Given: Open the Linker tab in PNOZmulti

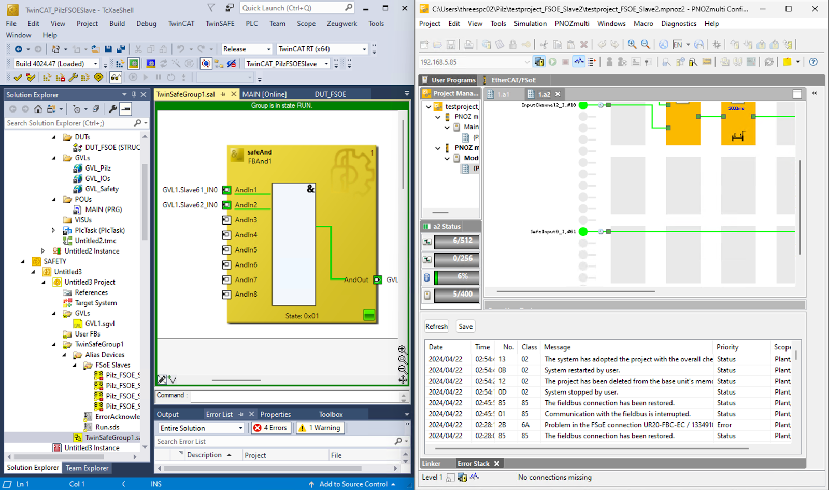Looking at the screenshot, I should 431,464.
